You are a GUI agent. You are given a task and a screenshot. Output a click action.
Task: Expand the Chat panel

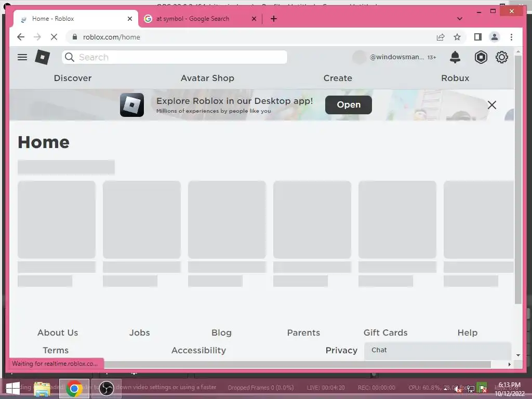437,351
